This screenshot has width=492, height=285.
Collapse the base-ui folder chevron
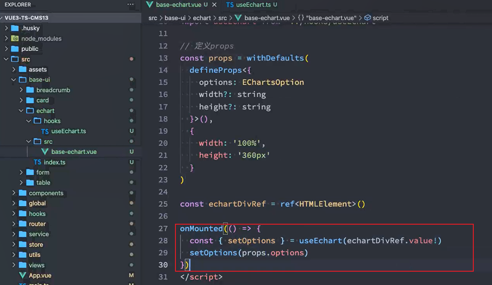point(14,80)
